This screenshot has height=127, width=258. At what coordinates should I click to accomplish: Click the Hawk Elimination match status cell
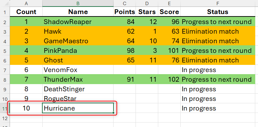point(218,31)
